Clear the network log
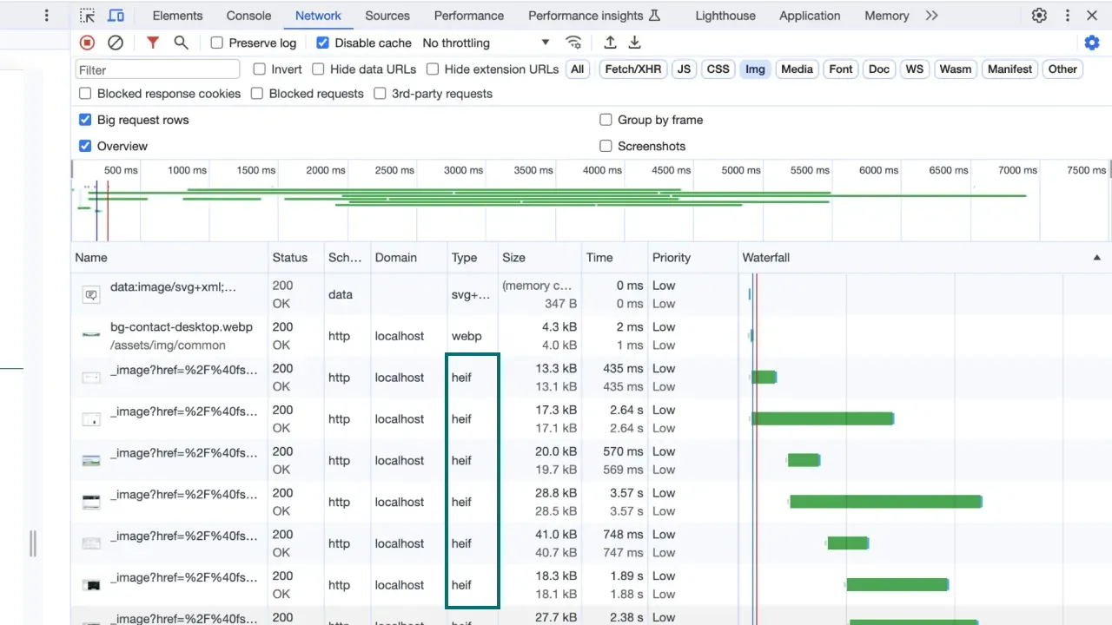1112x625 pixels. click(115, 43)
